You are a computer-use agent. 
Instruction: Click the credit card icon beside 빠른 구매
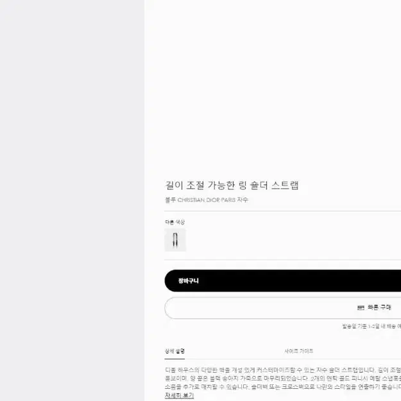tap(361, 307)
